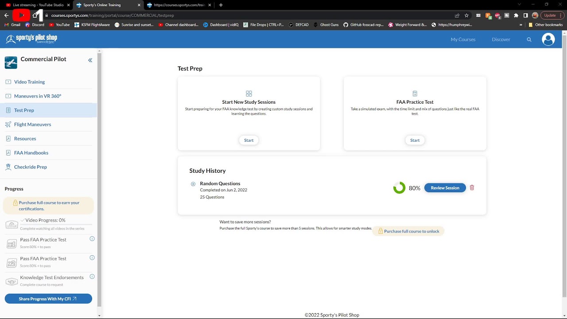Screen dimensions: 567x319
Task: Start the FAA Practice Test
Action: tap(415, 140)
